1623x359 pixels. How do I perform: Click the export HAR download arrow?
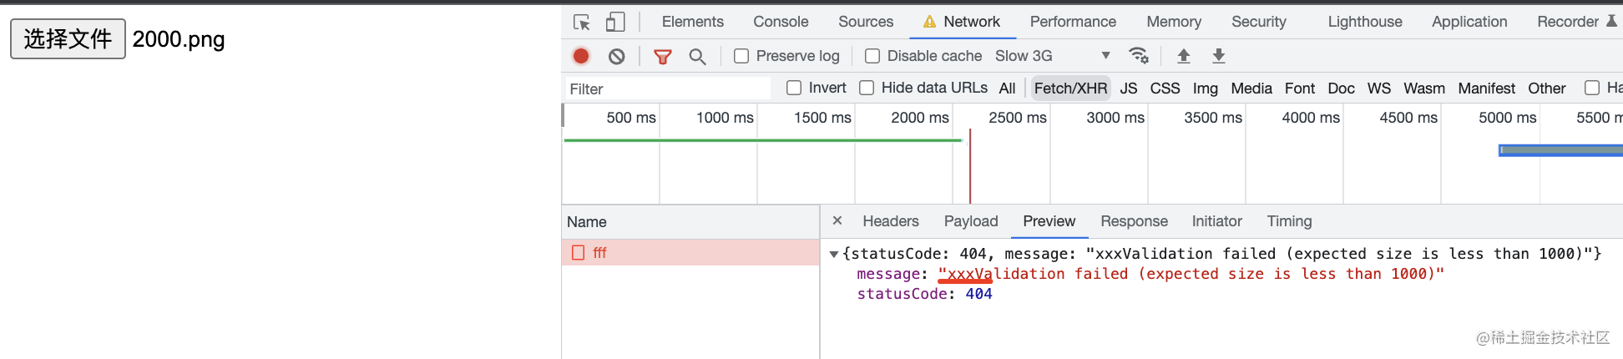(x=1219, y=56)
